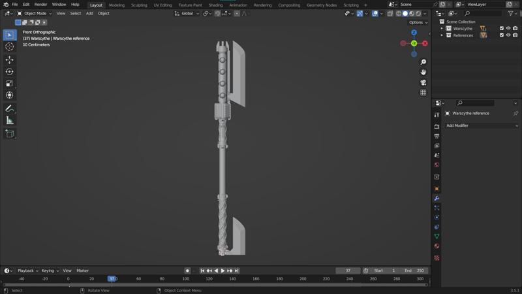The height and width of the screenshot is (294, 522).
Task: Hide the Warscythe collection in viewport
Action: pyautogui.click(x=508, y=28)
